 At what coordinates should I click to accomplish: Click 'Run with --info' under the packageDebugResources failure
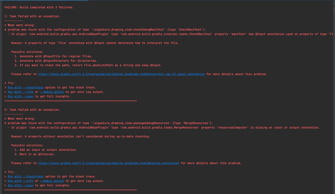[20, 181]
